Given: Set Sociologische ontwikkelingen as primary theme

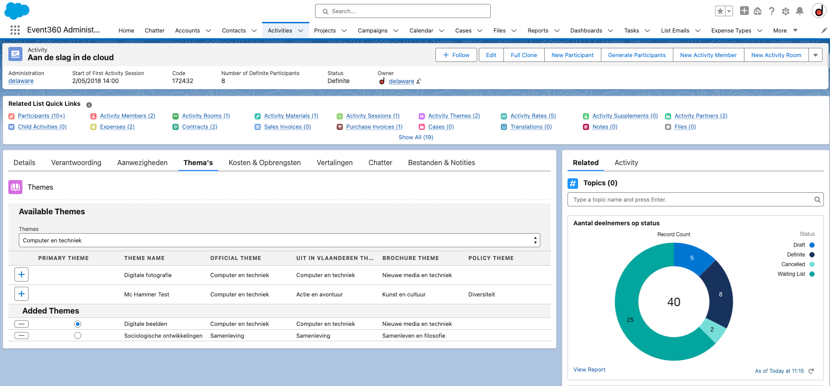Looking at the screenshot, I should pos(78,335).
